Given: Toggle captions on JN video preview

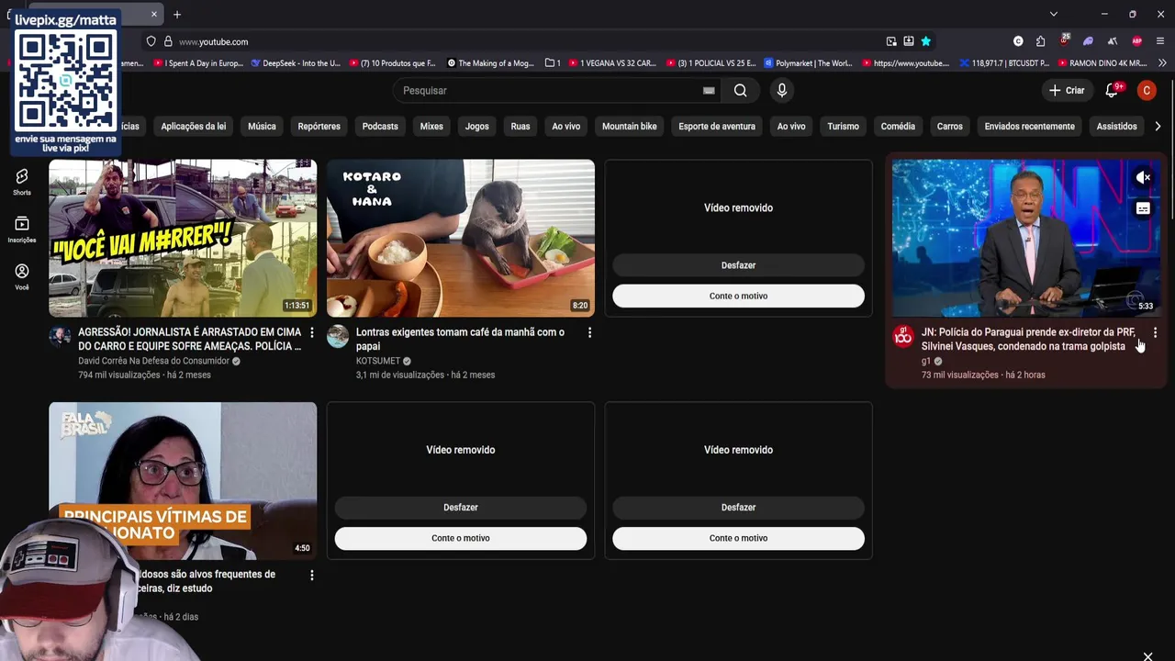Looking at the screenshot, I should coord(1143,208).
